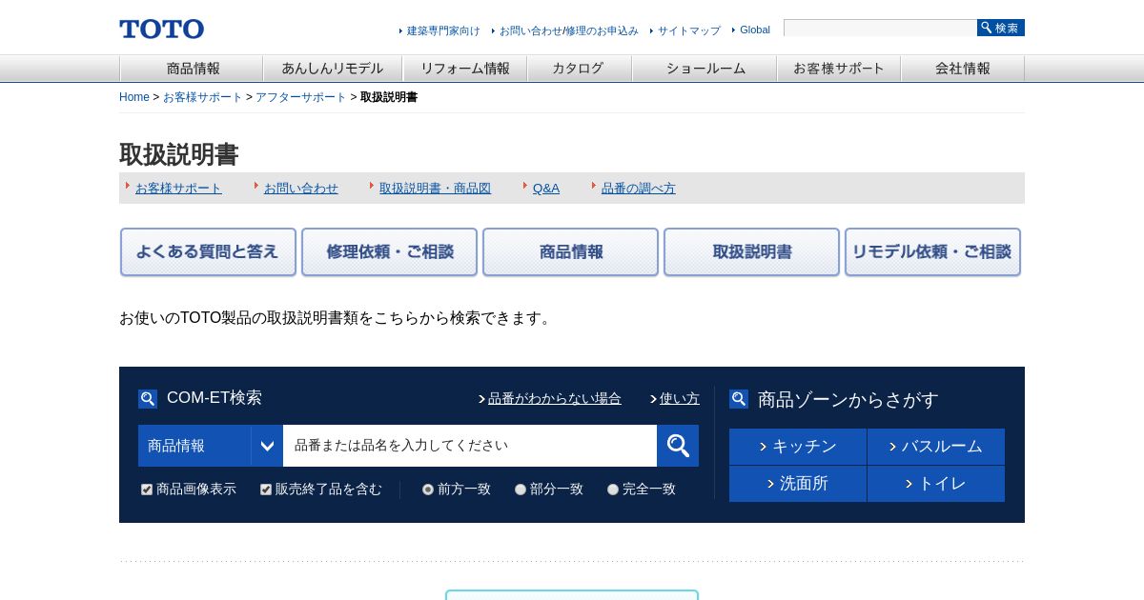Open お問い合わせ/修理のお申込み link
The width and height of the screenshot is (1144, 600).
click(569, 30)
